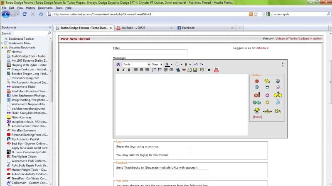This screenshot has width=332, height=186.
Task: Open the Nikon Cameras bookmark
Action: (x=21, y=117)
